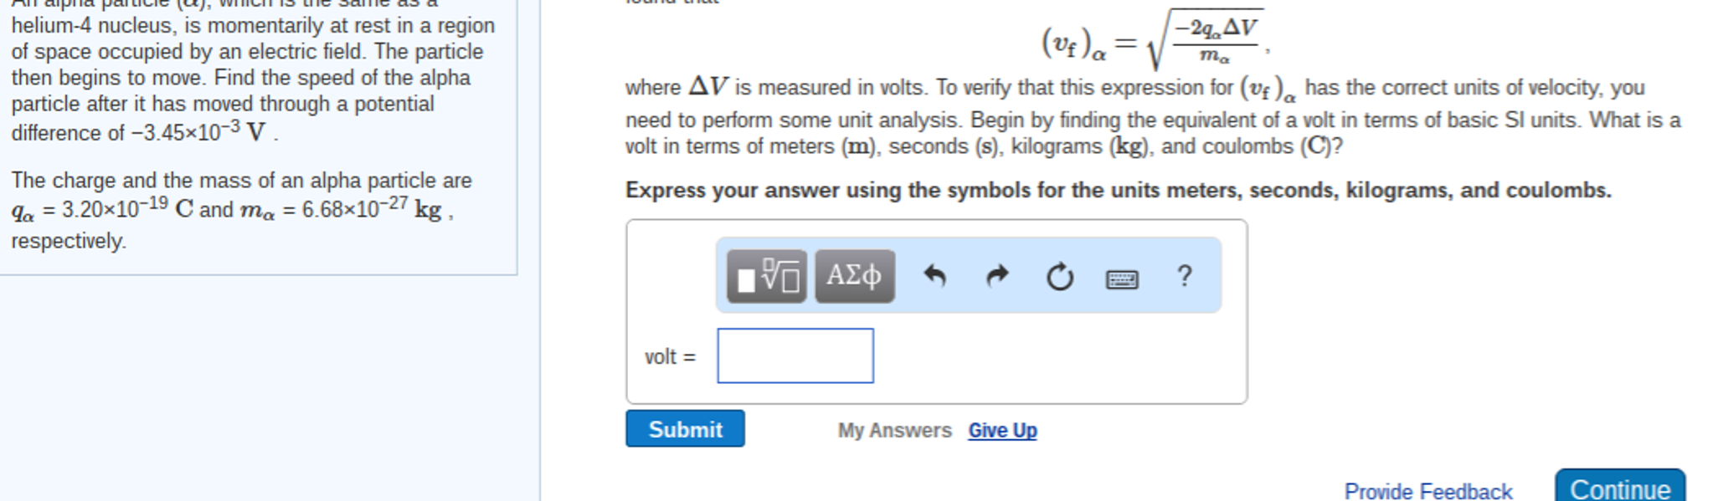This screenshot has height=501, width=1713.
Task: Open the Give Up link
Action: tap(1001, 430)
